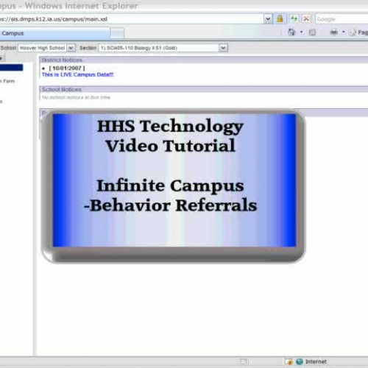Click the URL address field
The height and width of the screenshot is (368, 368).
pyautogui.click(x=131, y=19)
